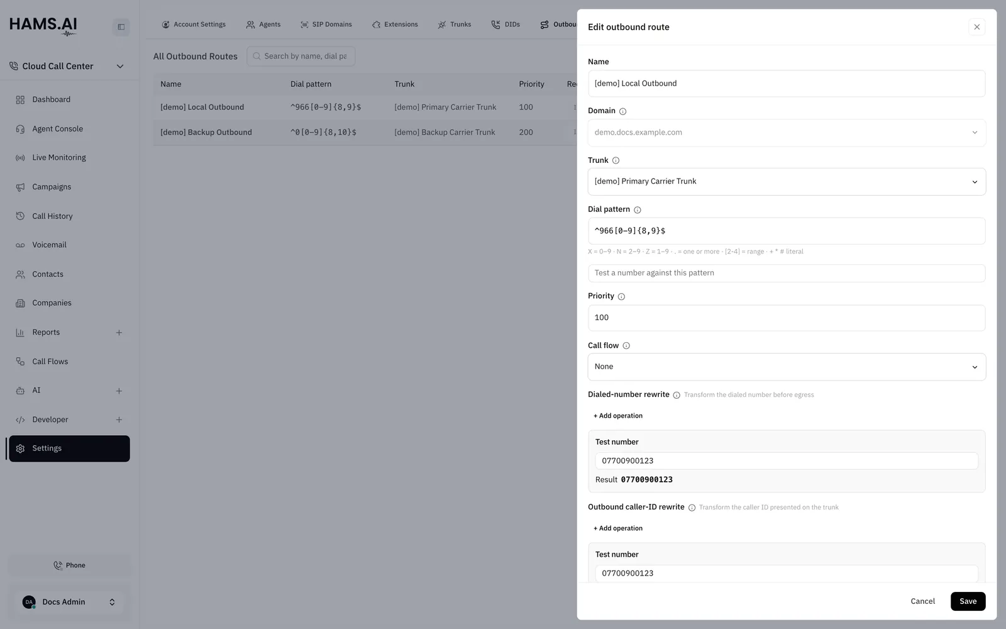Add a dialed-number rewrite operation
The width and height of the screenshot is (1006, 629).
pyautogui.click(x=618, y=416)
